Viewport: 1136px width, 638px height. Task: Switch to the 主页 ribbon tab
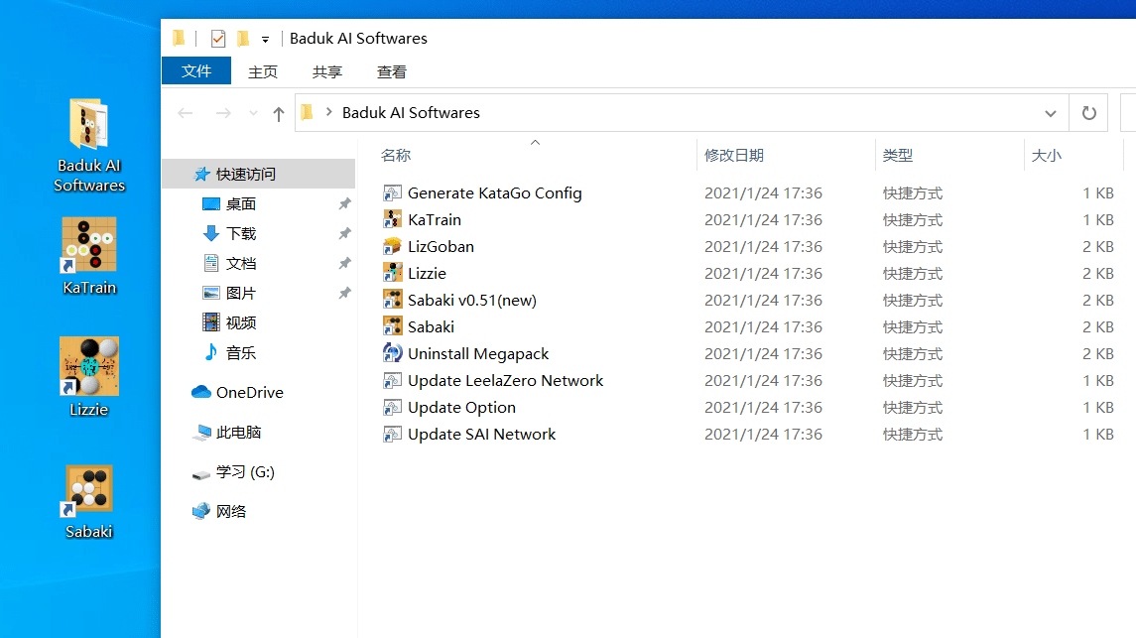point(262,71)
